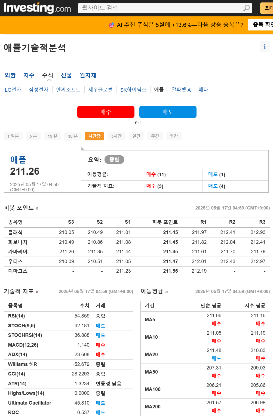Select the 주간 timeframe
The height and width of the screenshot is (416, 273).
point(155,136)
